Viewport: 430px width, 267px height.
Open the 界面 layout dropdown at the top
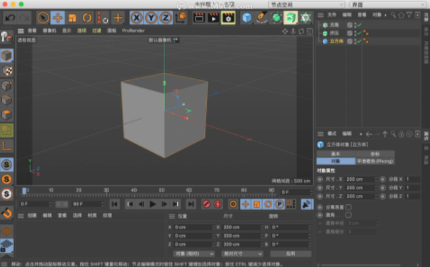388,5
